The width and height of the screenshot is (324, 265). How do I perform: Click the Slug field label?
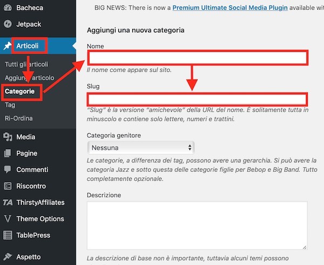tap(93, 86)
